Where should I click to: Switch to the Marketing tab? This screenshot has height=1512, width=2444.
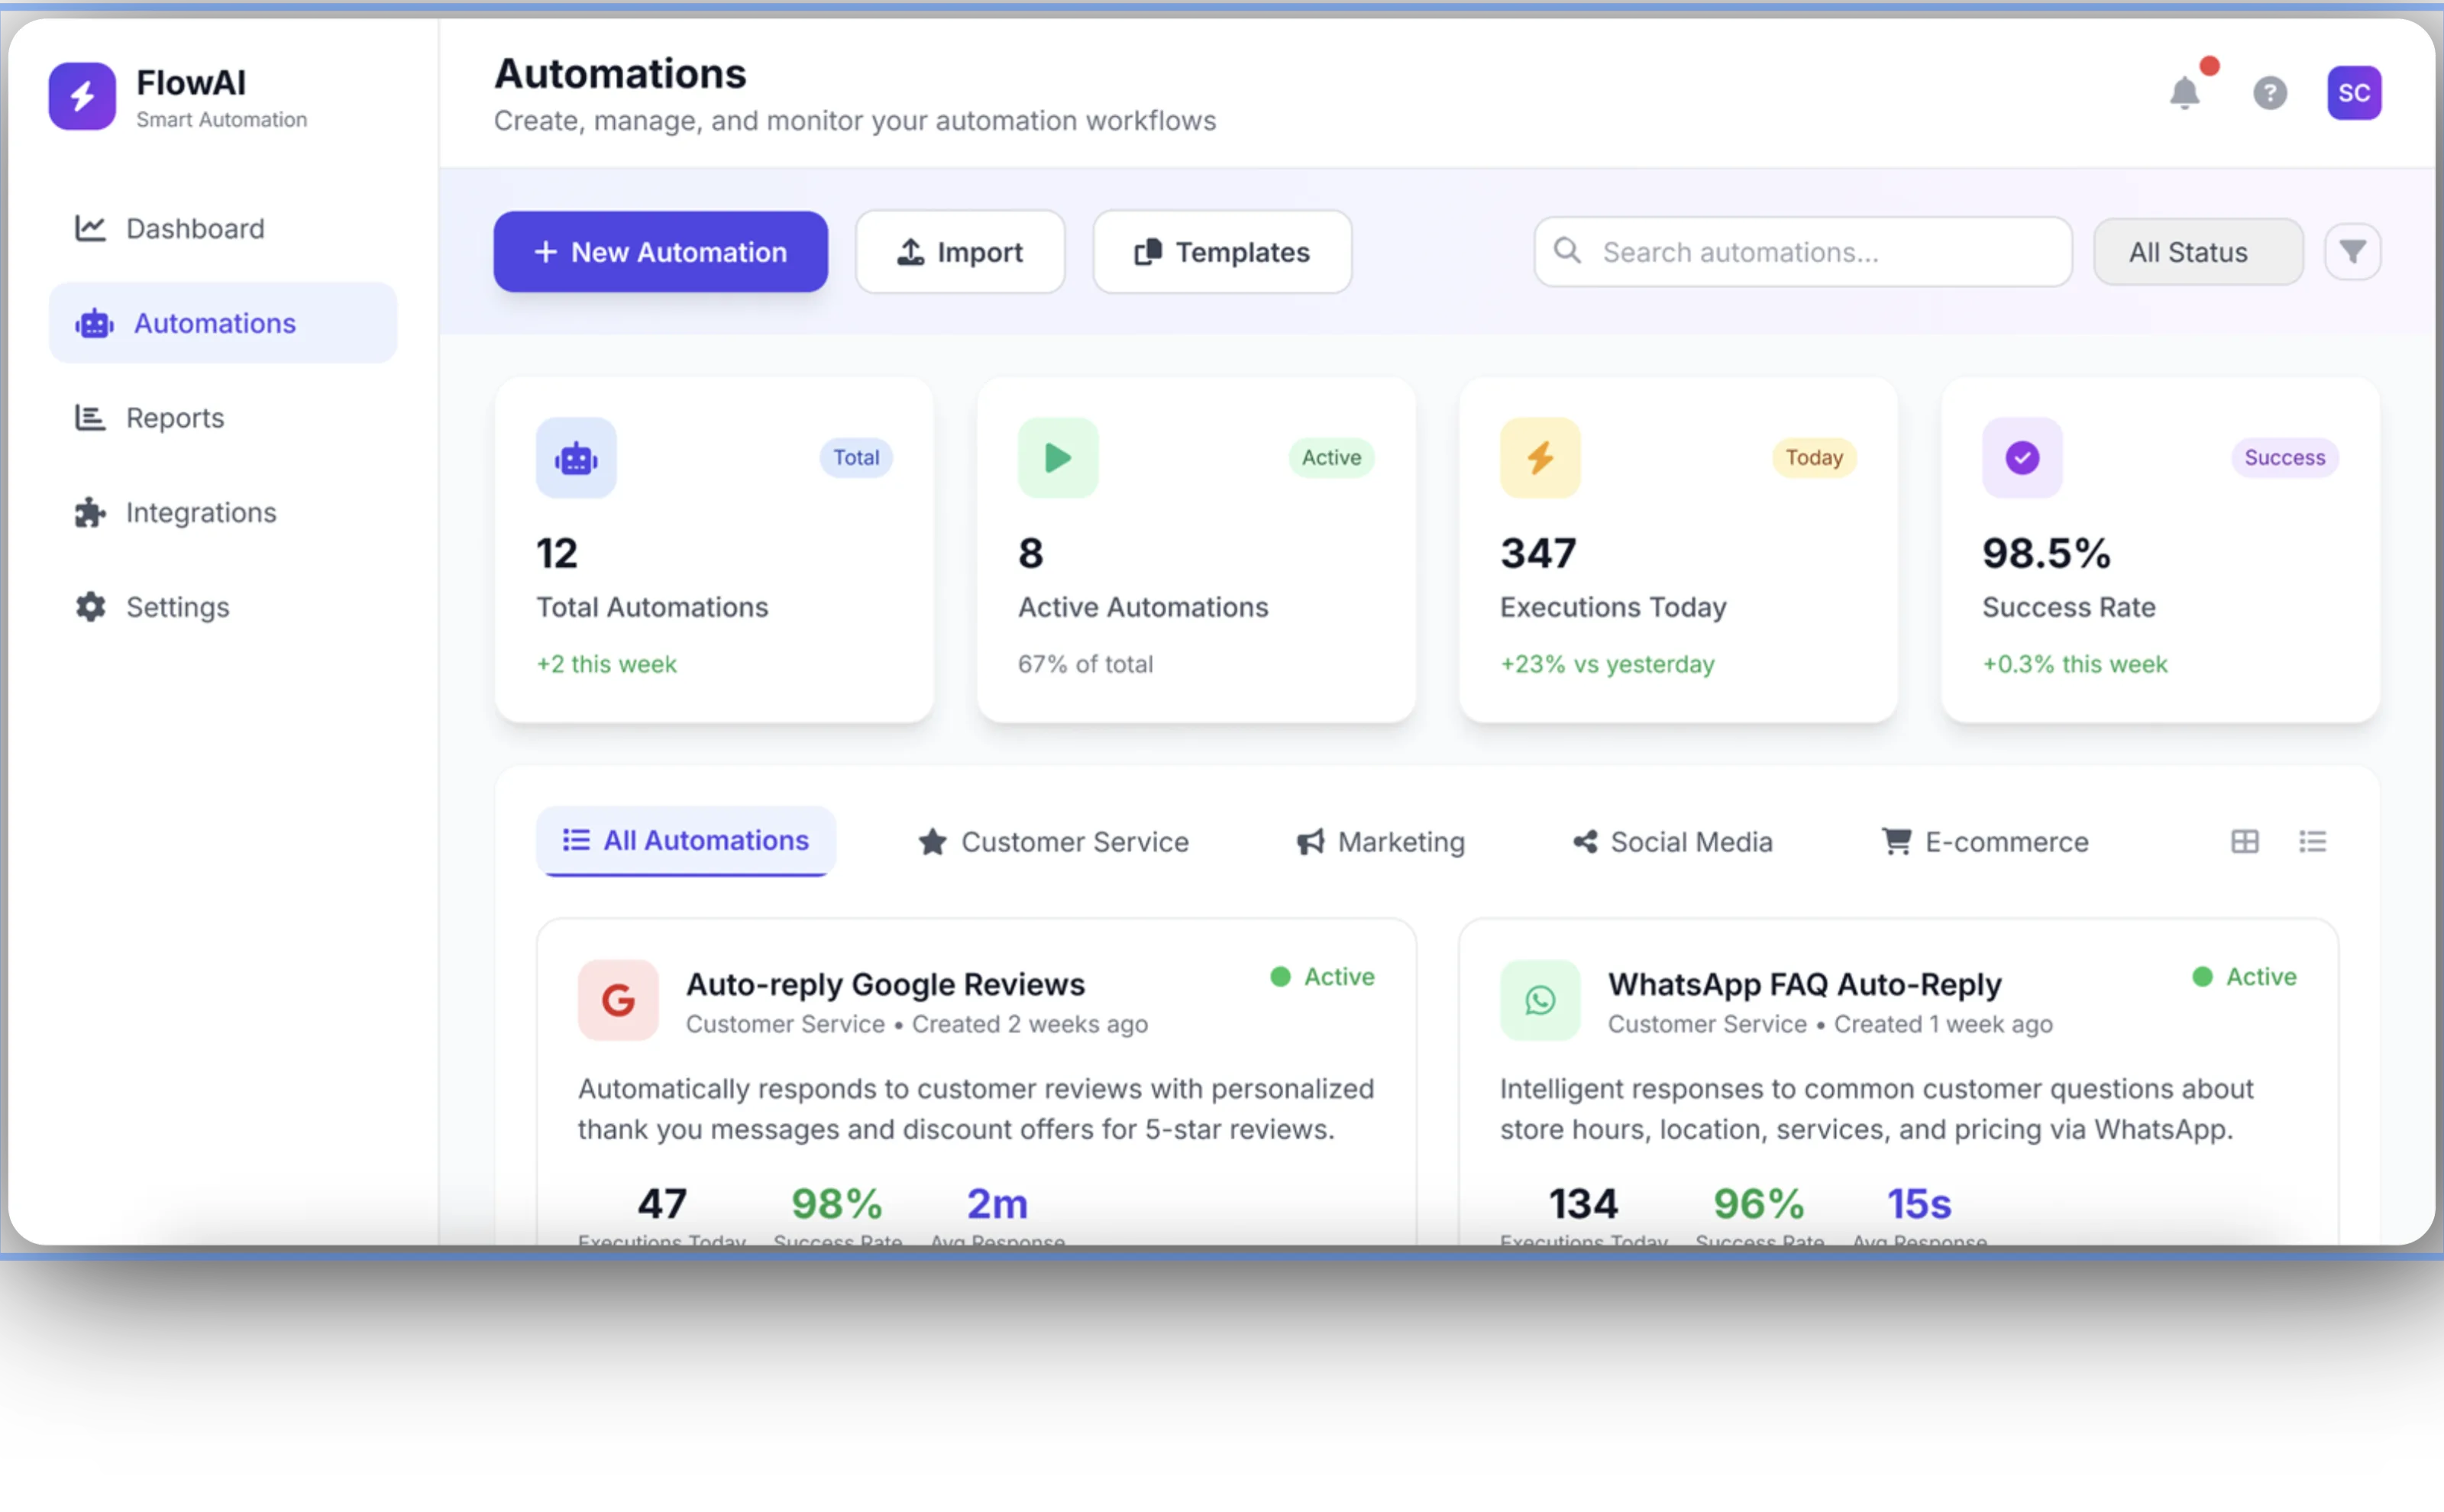[x=1380, y=842]
